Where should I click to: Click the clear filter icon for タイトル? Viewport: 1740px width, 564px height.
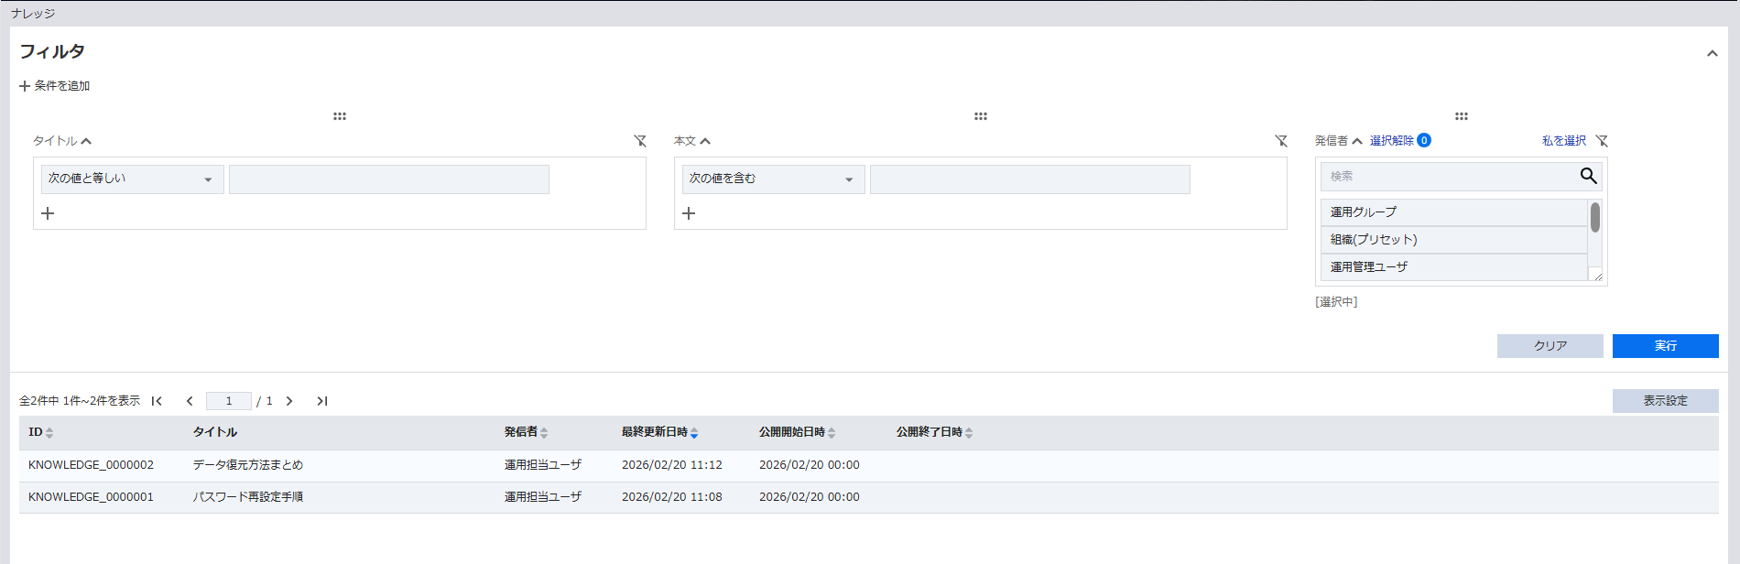(x=640, y=141)
